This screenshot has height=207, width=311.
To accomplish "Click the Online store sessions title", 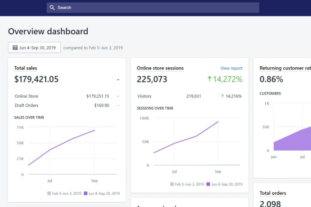I will (160, 68).
